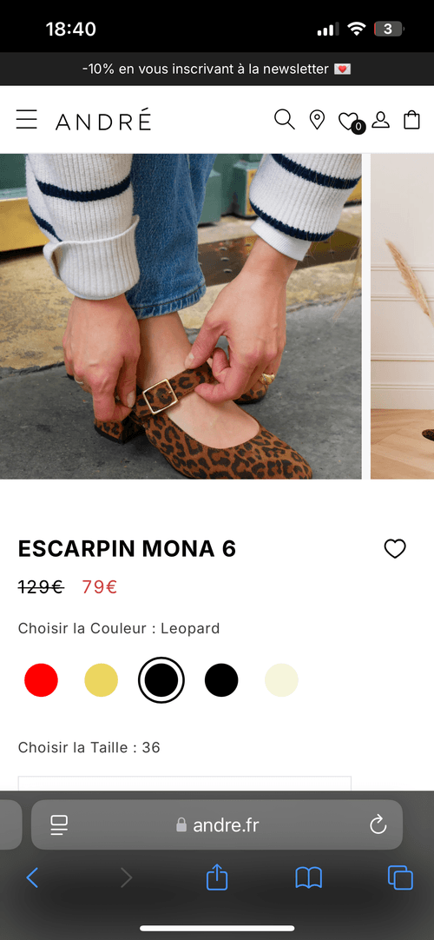Go back to previous page
This screenshot has height=940, width=434.
(x=32, y=878)
